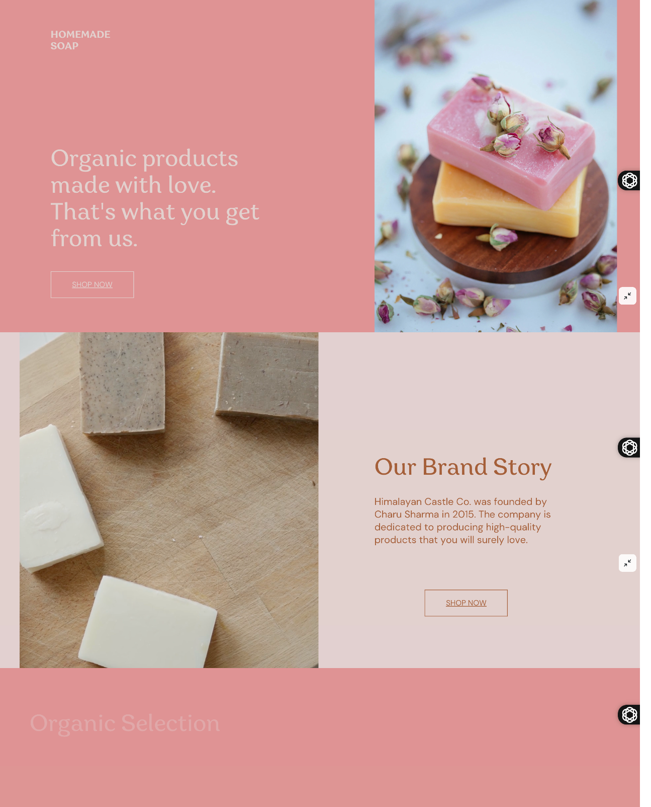Click the AI assistant icon beside hero image
651x807 pixels.
coord(629,180)
